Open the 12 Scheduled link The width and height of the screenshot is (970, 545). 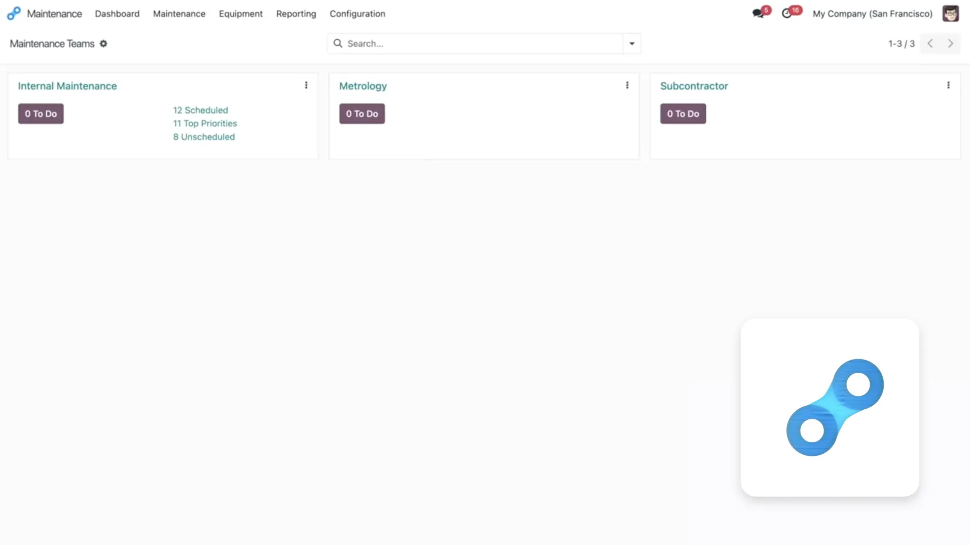(201, 110)
